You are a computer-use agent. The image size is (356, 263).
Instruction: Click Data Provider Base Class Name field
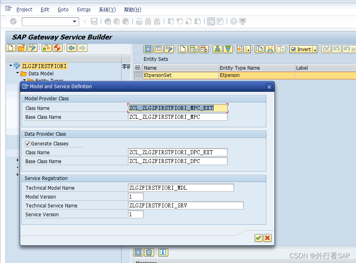click(178, 161)
